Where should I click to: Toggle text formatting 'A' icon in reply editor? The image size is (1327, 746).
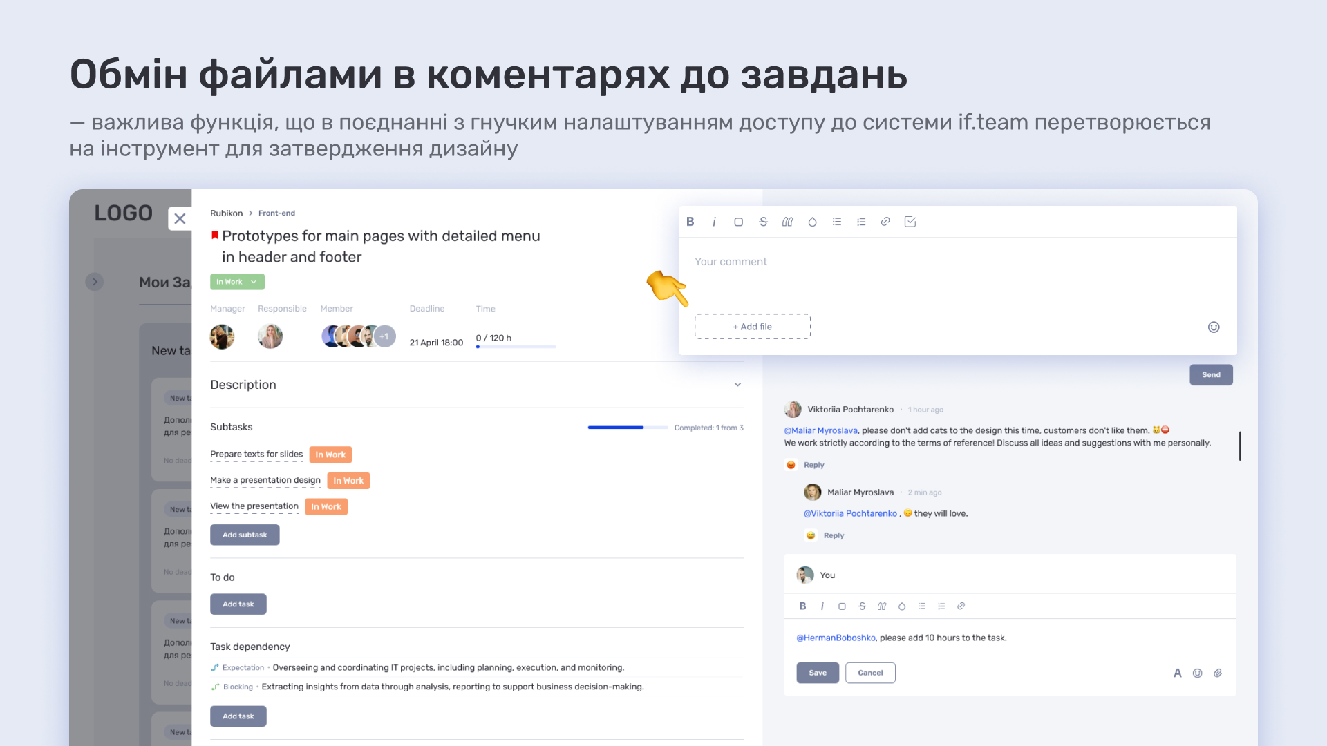tap(1178, 673)
